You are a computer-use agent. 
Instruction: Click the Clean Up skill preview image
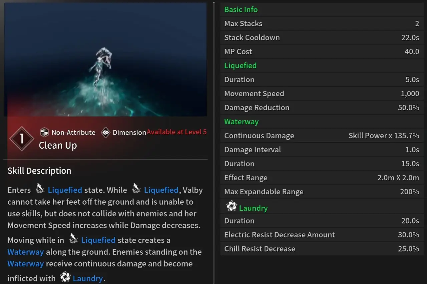click(105, 59)
